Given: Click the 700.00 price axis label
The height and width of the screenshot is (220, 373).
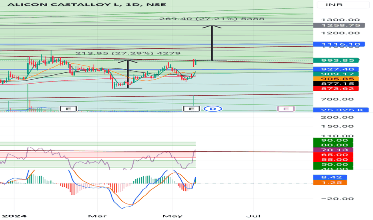Looking at the screenshot, I should pyautogui.click(x=337, y=99).
